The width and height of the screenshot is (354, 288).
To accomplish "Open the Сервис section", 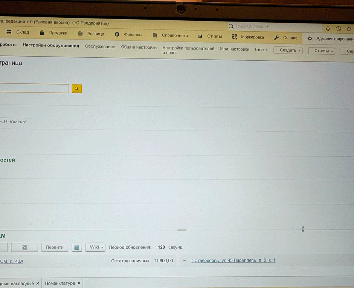I will tap(290, 38).
